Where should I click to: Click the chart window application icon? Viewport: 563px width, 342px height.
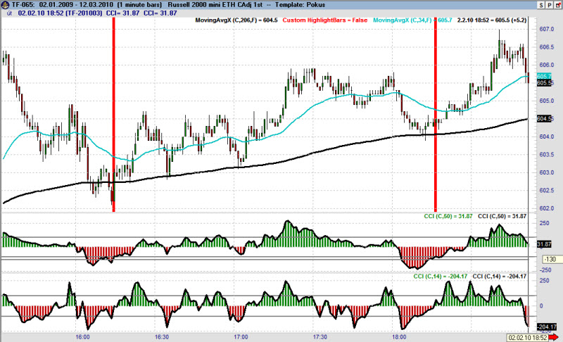[x=5, y=5]
